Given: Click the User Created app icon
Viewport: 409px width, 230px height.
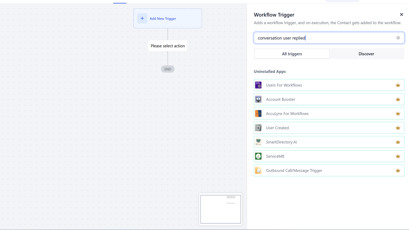Looking at the screenshot, I should pyautogui.click(x=258, y=128).
